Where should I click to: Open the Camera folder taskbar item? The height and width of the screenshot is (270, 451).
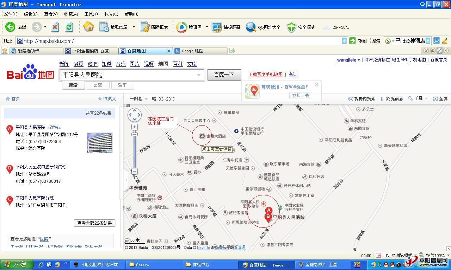[154, 265]
